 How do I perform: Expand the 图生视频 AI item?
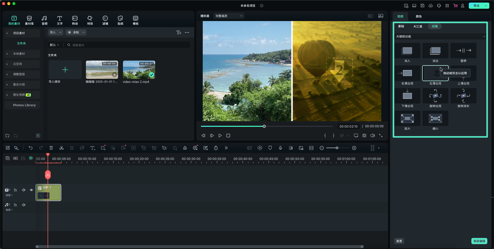(x=7, y=95)
